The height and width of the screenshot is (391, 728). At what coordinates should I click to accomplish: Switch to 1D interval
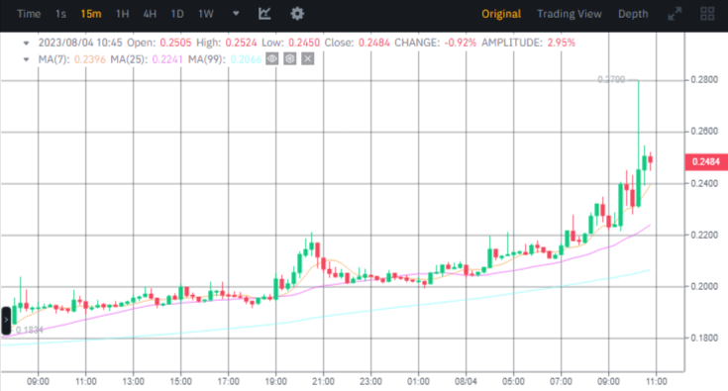tap(177, 14)
